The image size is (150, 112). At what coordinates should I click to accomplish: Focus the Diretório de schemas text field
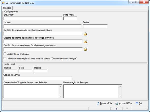[x=43, y=49]
